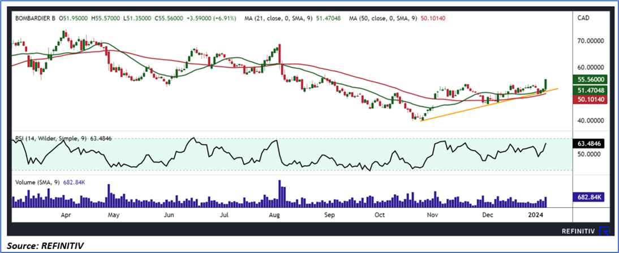This screenshot has height=253, width=619.
Task: Click the 40.00000 price axis label
Action: click(x=591, y=121)
